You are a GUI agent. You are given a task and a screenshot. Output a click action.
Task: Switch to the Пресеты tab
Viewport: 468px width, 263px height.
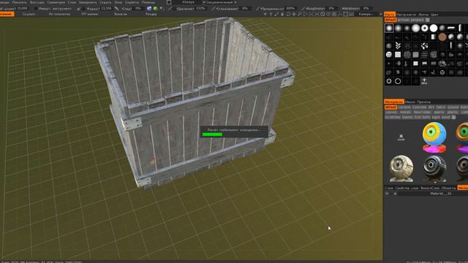[x=424, y=102]
